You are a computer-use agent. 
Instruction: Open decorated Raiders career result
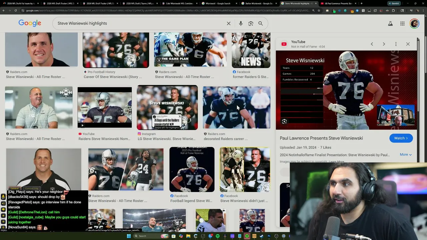[x=226, y=139]
